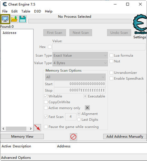Enable Speedhack checkbox
The image size is (147, 161).
[x=111, y=78]
